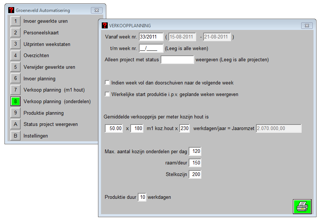The width and height of the screenshot is (321, 222).
Task: Click the green printer icon button
Action: pos(302,206)
